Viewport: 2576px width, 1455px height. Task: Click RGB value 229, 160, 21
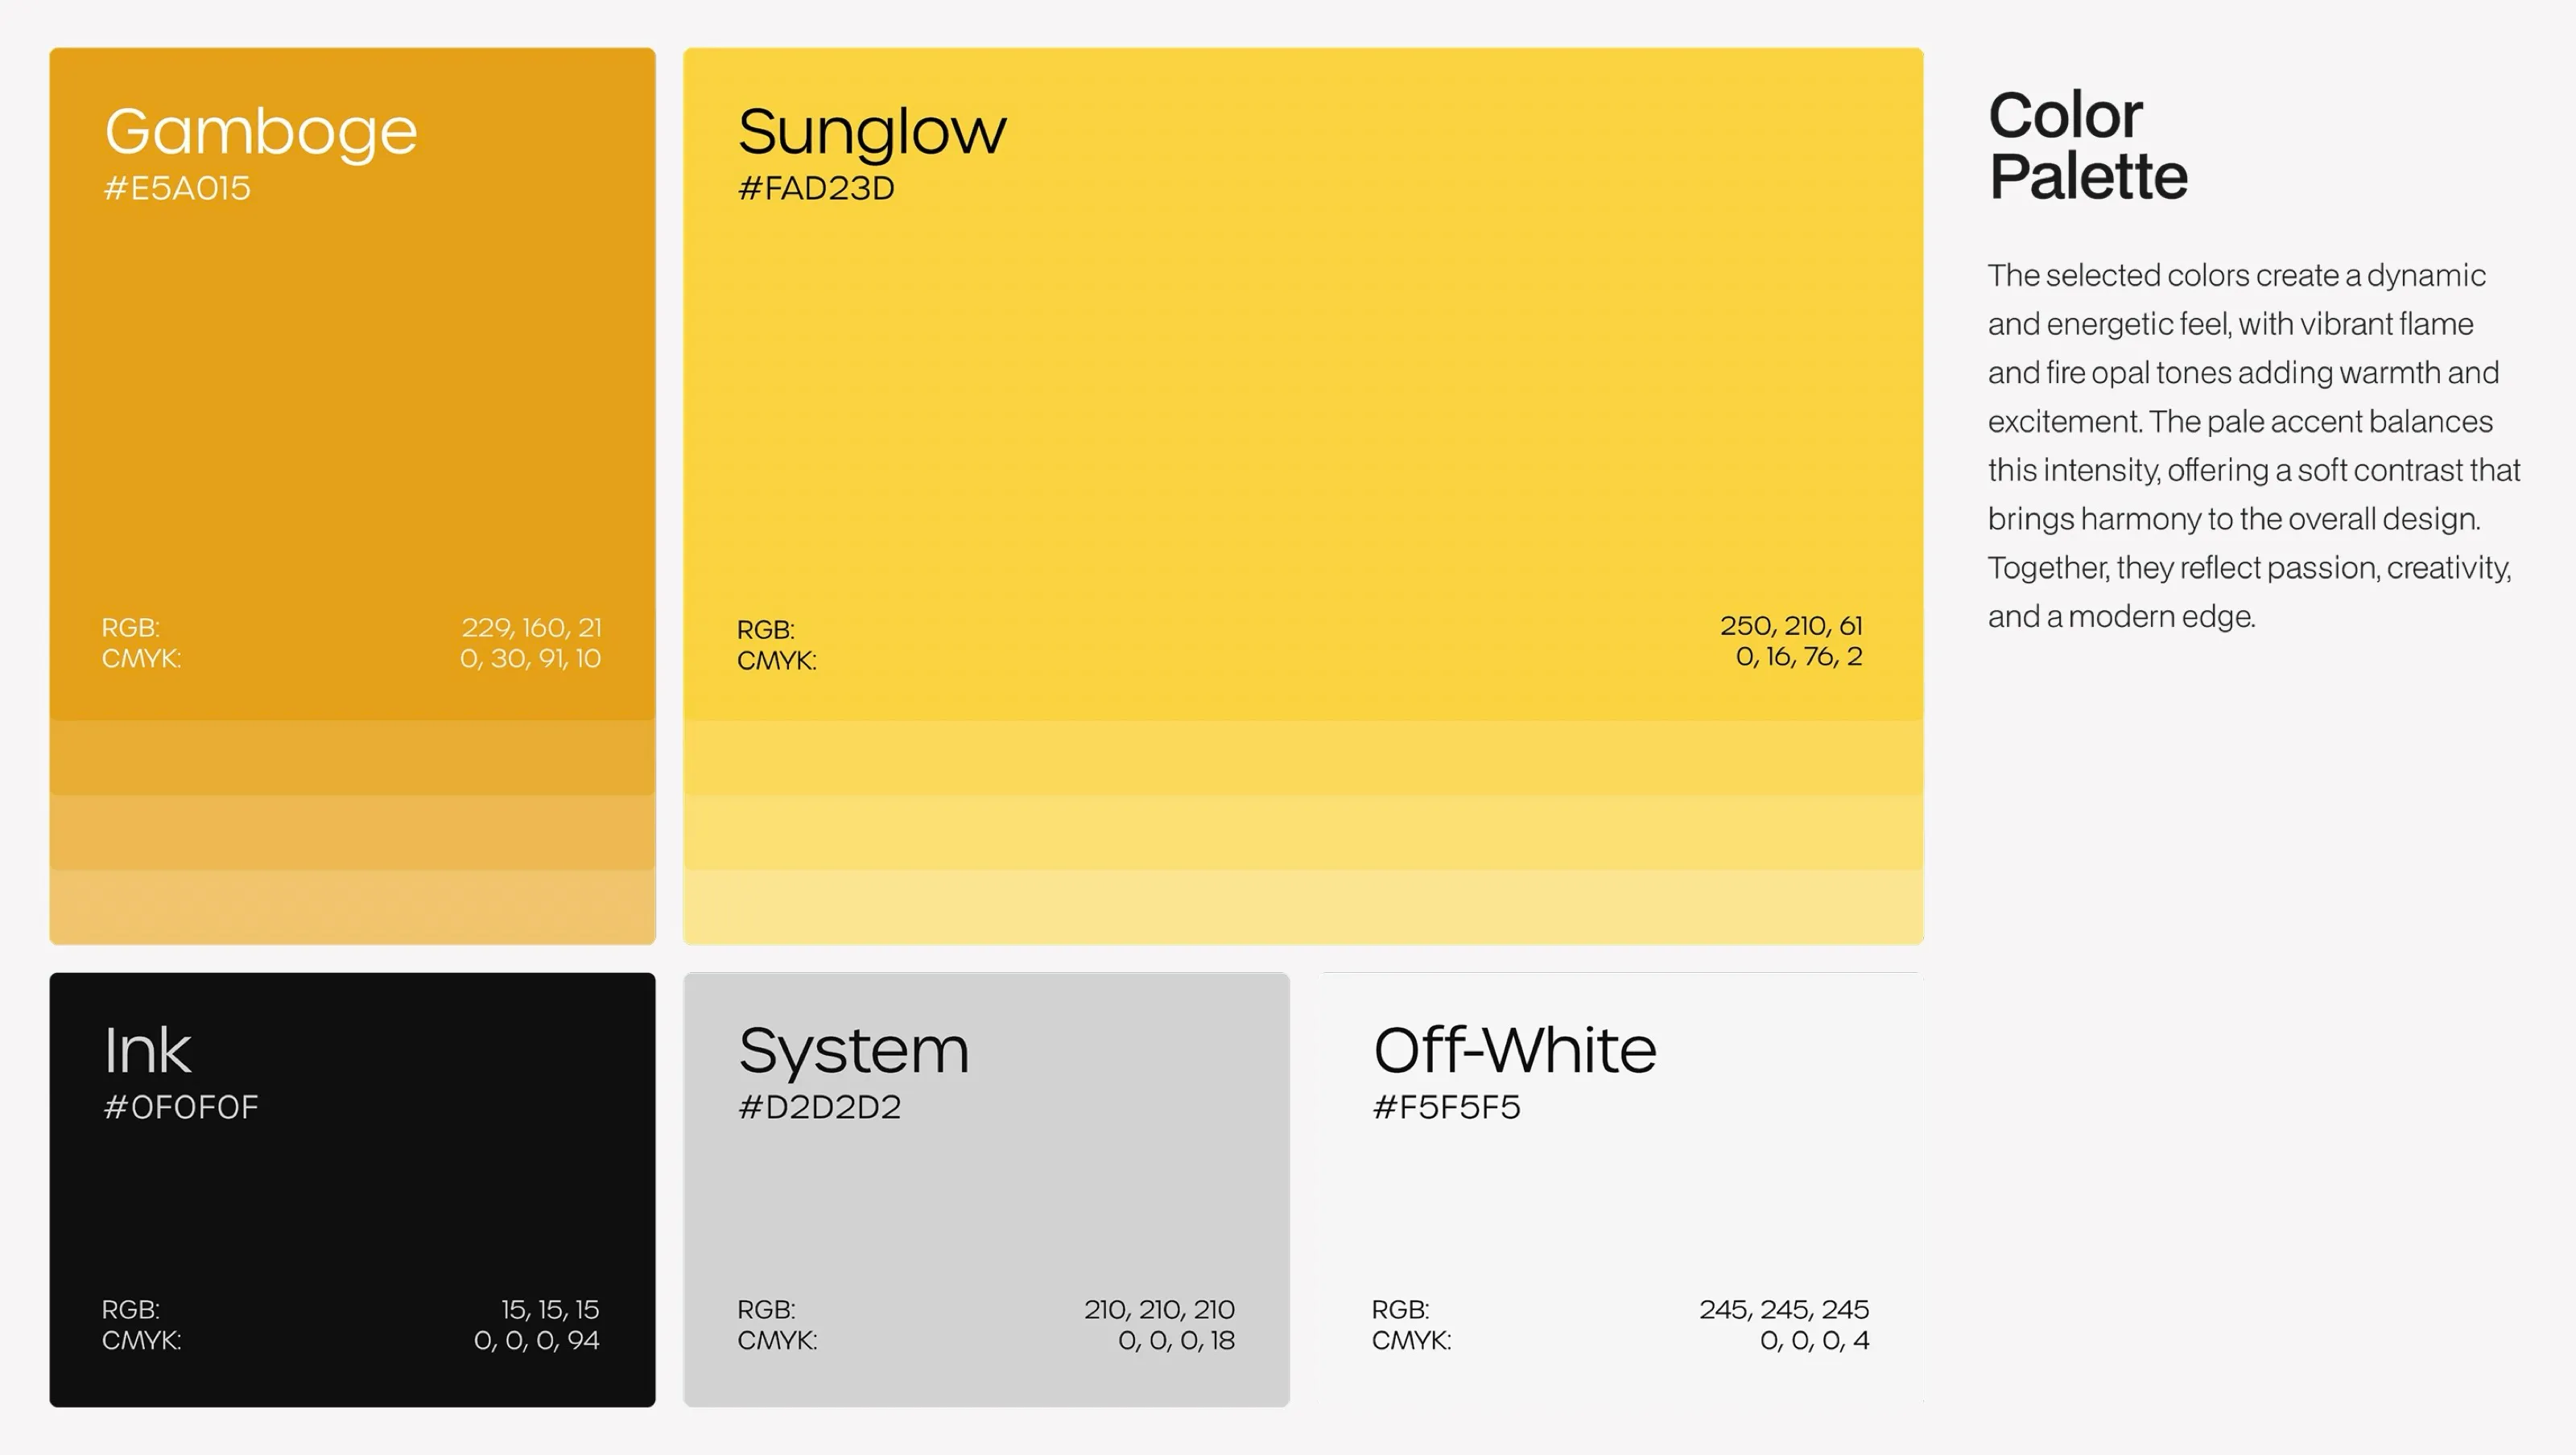click(x=531, y=627)
